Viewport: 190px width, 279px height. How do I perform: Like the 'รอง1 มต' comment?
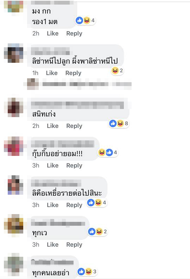pos(52,34)
